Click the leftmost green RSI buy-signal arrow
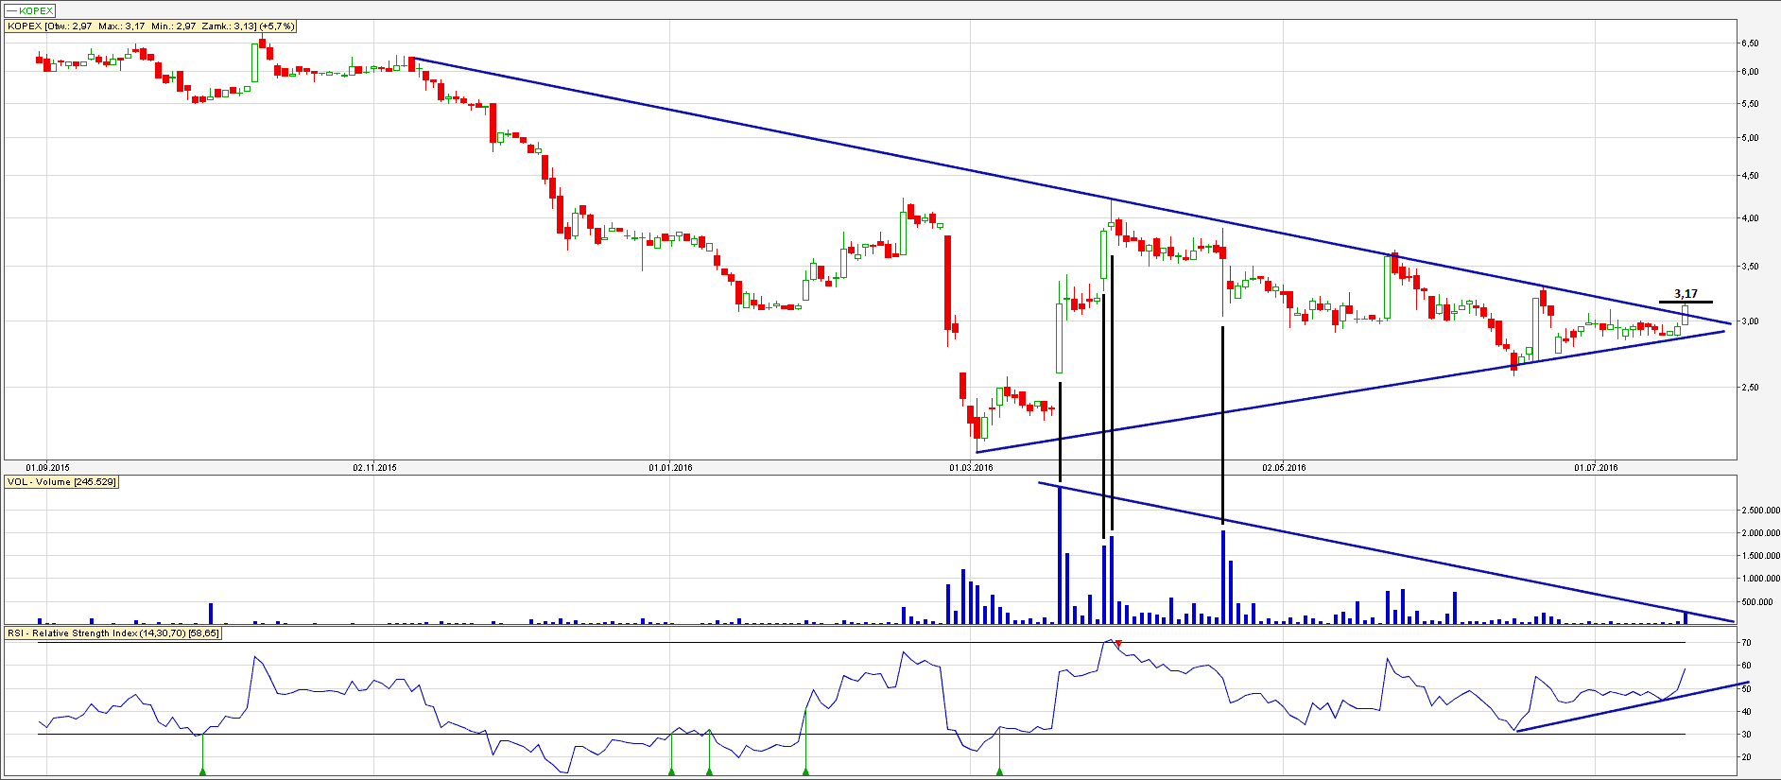Screen dimensions: 1781x780 tap(202, 771)
